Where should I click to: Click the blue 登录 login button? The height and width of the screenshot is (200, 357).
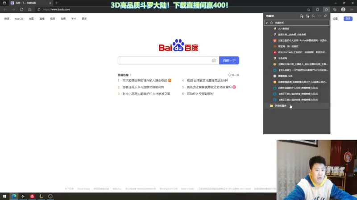click(x=348, y=19)
